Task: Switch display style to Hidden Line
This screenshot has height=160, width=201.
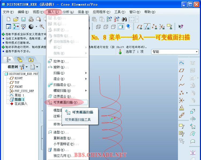Action: coord(106,27)
